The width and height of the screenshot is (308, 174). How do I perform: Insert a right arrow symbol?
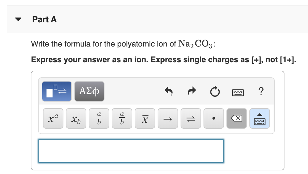(x=168, y=118)
